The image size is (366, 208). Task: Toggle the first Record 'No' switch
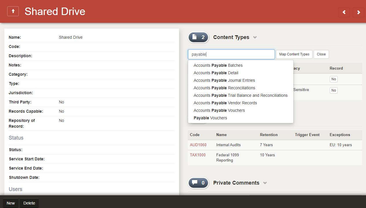[334, 79]
